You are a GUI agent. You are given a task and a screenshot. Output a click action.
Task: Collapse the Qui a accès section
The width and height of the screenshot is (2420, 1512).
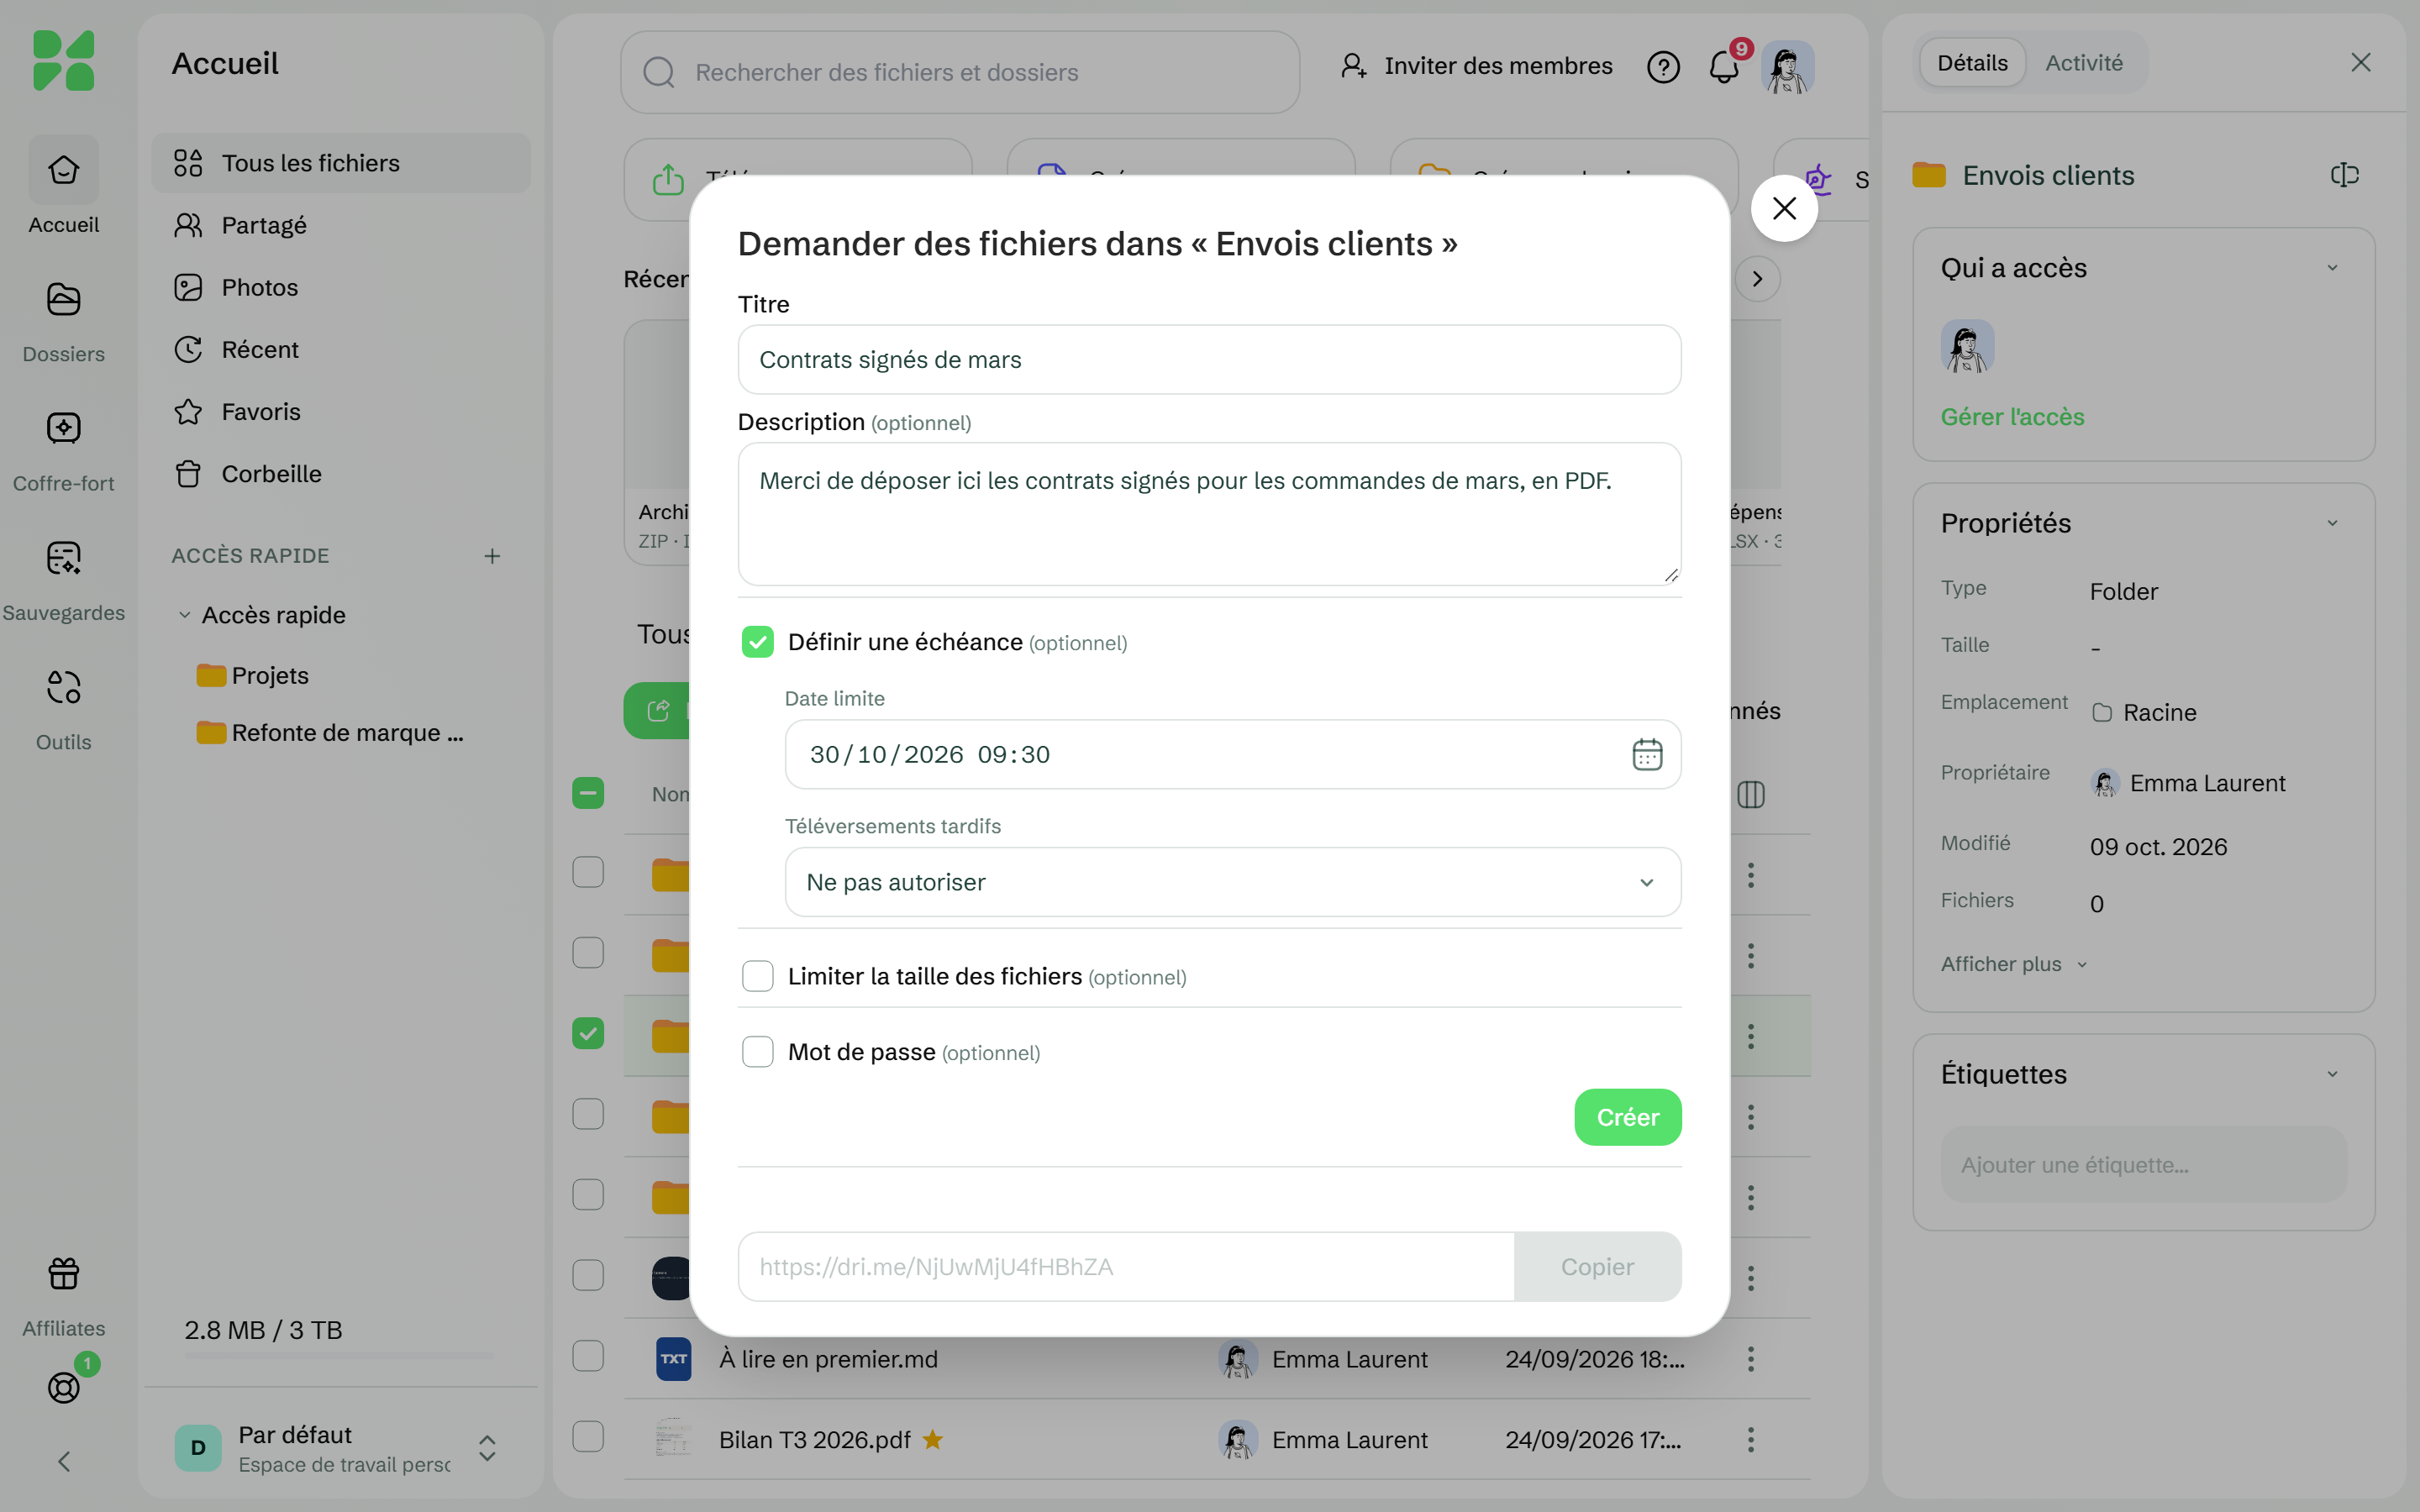coord(2332,268)
